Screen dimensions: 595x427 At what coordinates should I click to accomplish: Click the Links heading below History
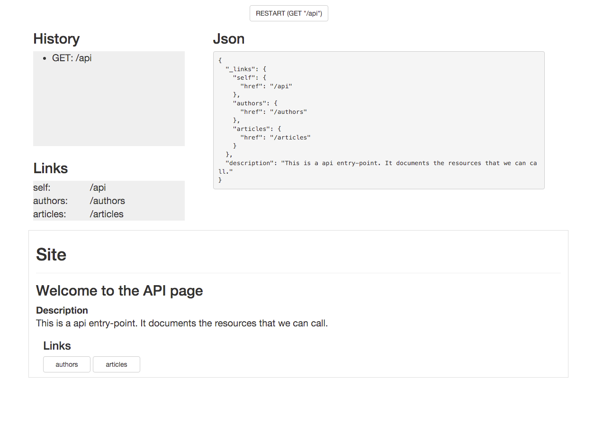50,168
